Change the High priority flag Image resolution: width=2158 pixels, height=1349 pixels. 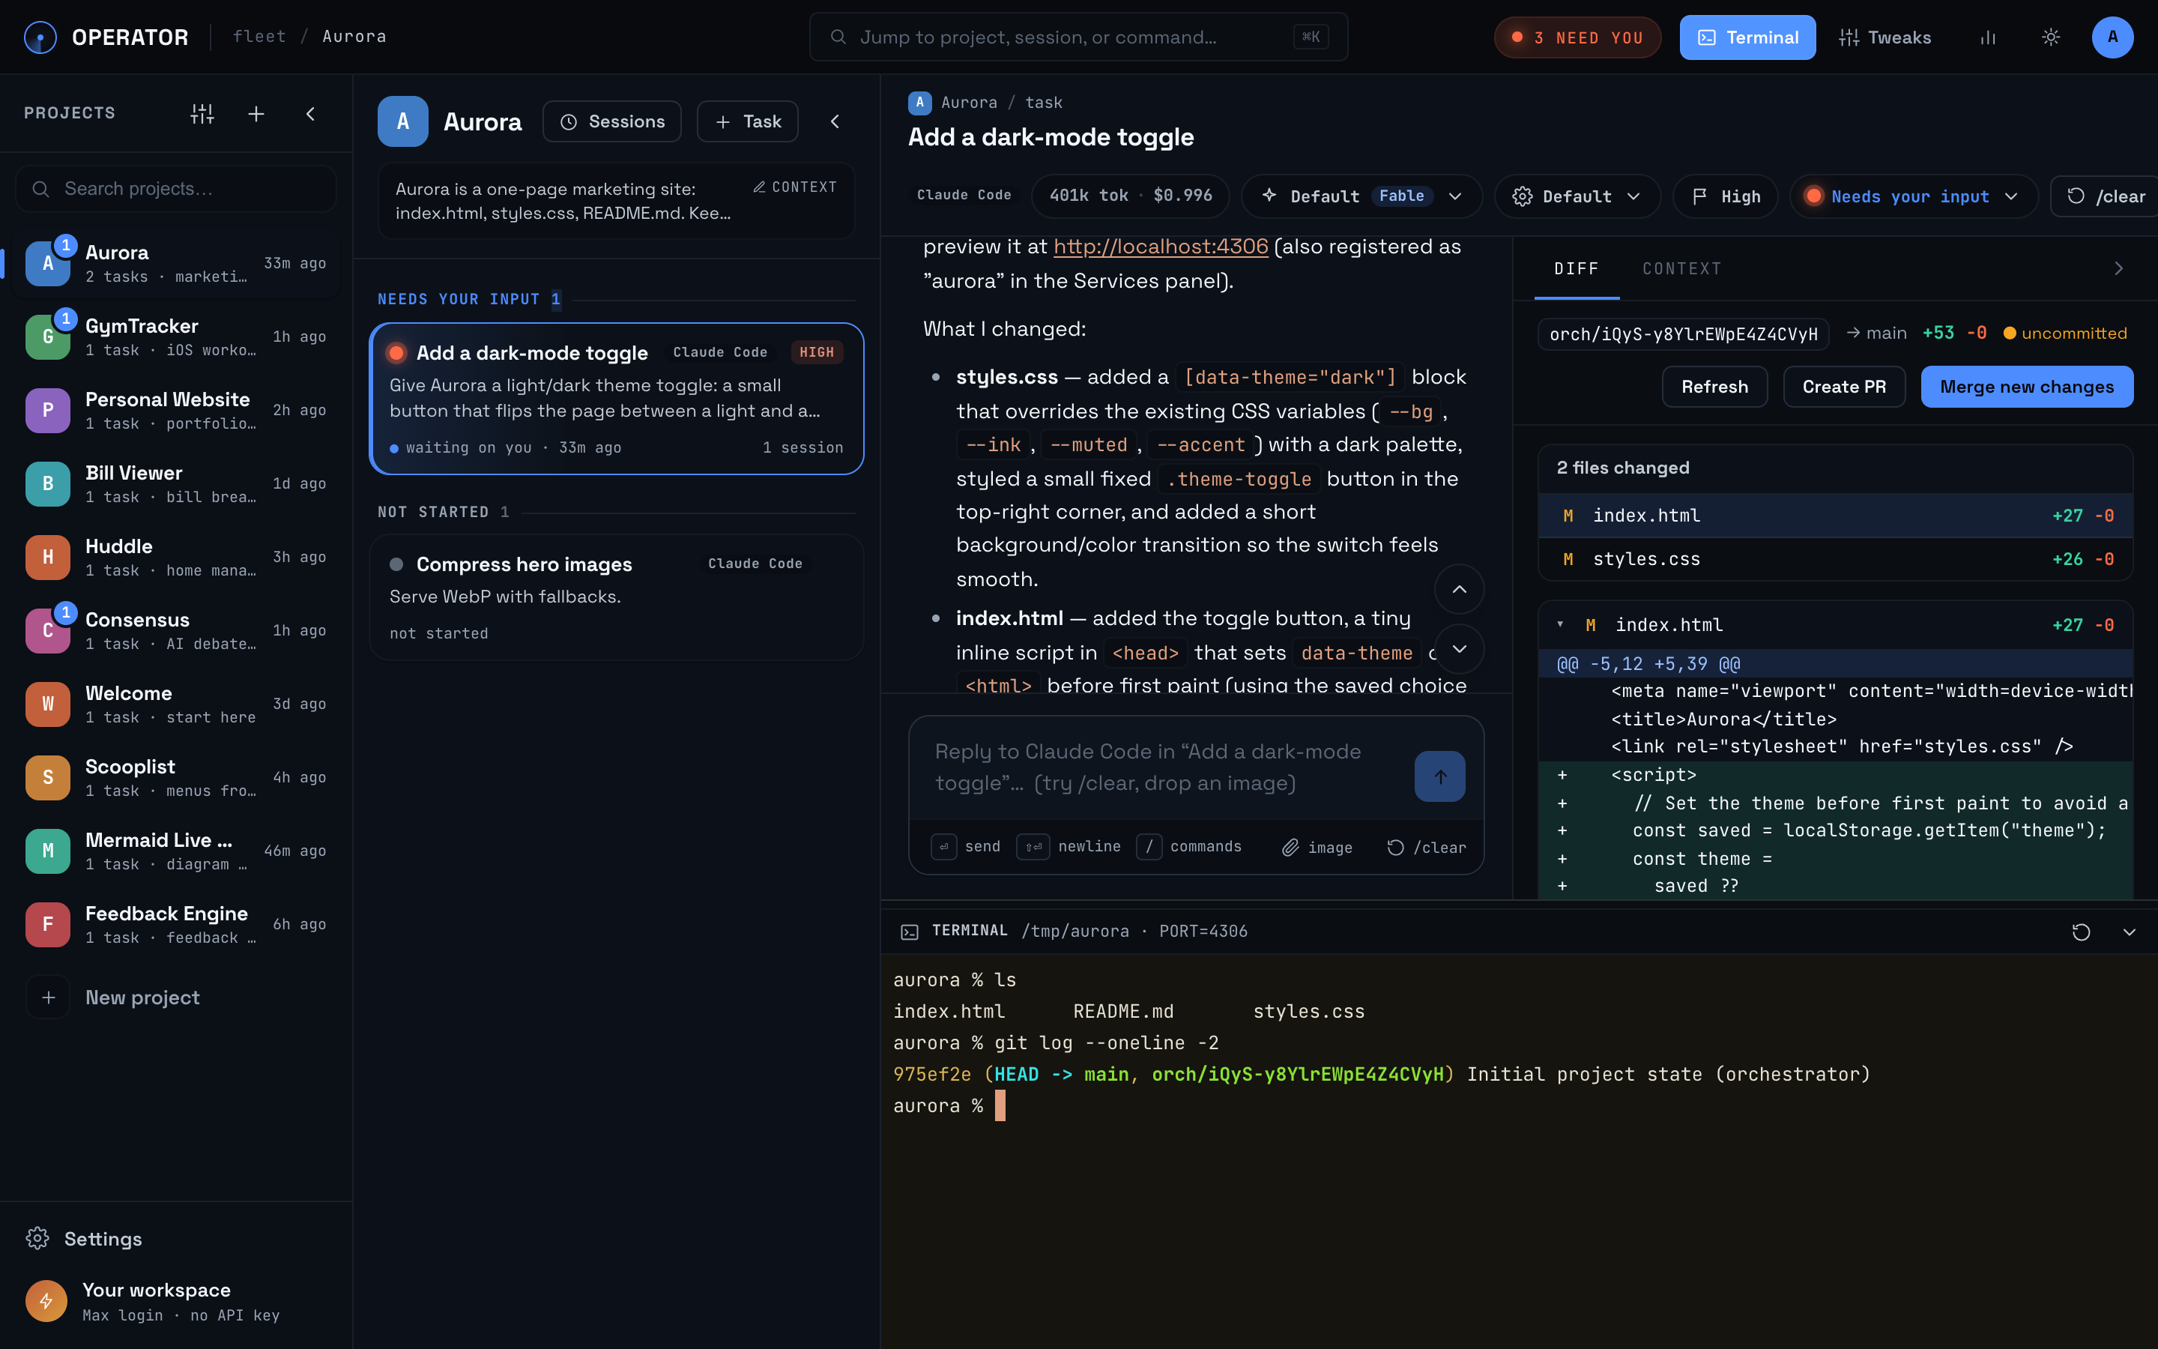pos(1725,196)
